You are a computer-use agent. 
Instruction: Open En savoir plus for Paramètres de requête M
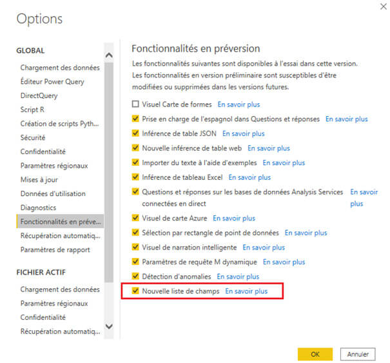(x=284, y=262)
